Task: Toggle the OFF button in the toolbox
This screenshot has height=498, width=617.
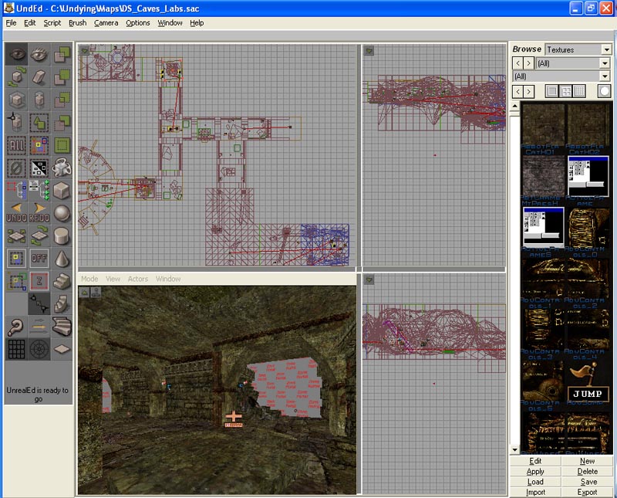Action: [x=39, y=259]
